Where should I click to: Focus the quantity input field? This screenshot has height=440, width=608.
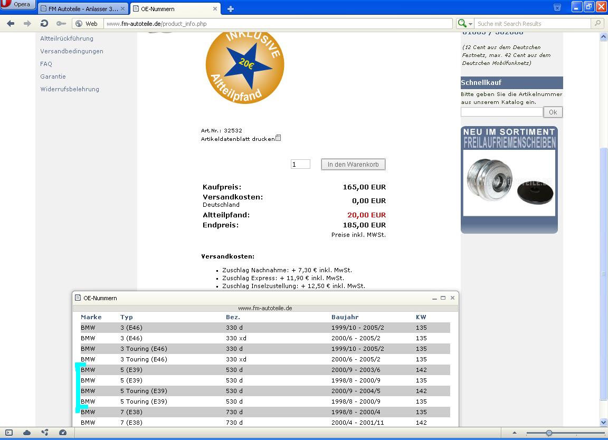point(300,165)
